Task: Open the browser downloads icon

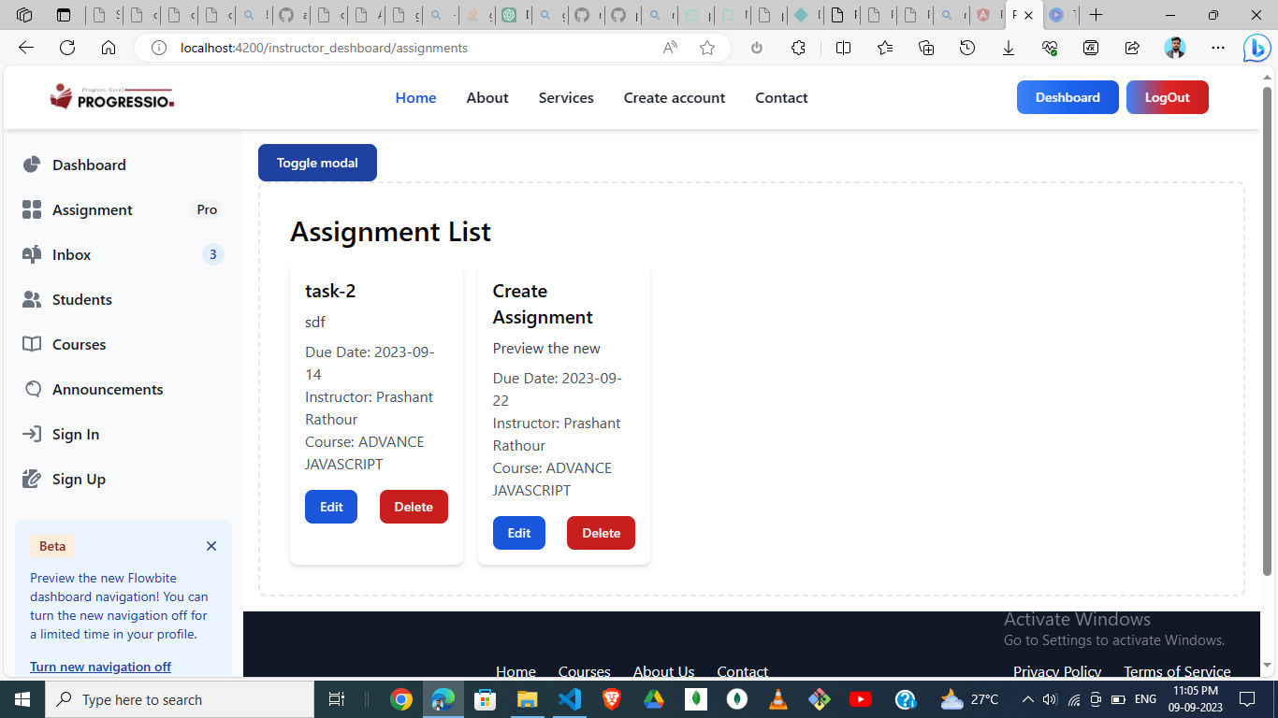Action: [1009, 48]
